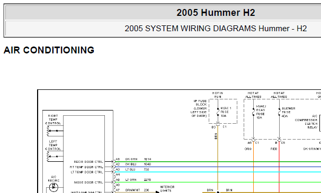Click the "A/C RECIRC" label
Image resolution: width=321 pixels, height=193 pixels.
pos(53,179)
